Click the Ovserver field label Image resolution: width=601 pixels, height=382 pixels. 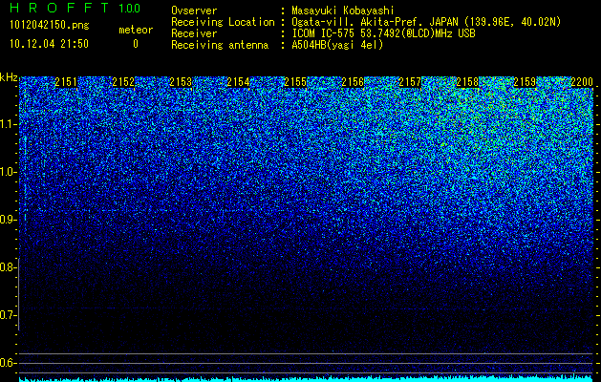194,11
